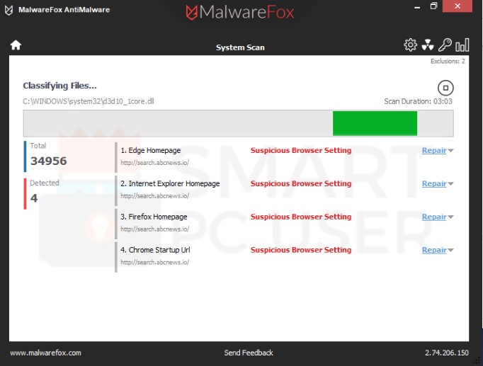Click Repair for Internet Explorer Homepage

tap(434, 183)
